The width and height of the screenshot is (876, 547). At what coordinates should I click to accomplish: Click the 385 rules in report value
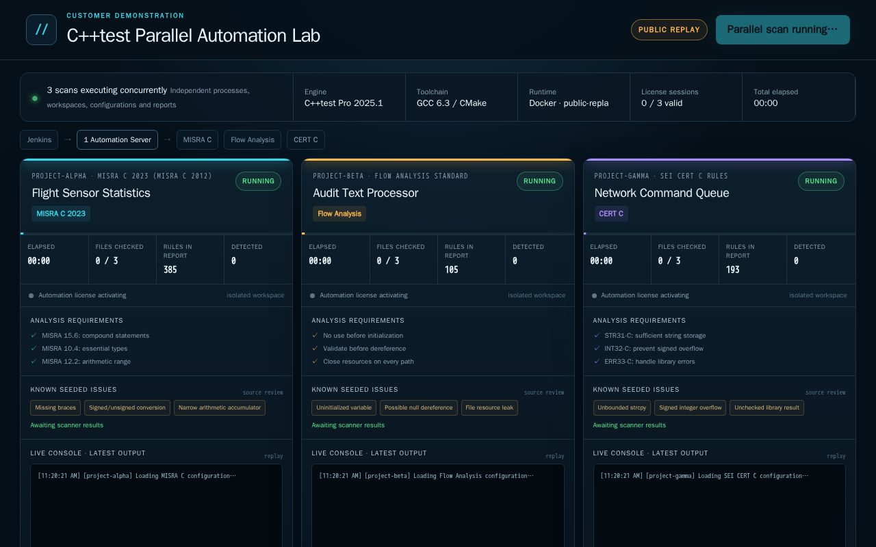point(170,270)
